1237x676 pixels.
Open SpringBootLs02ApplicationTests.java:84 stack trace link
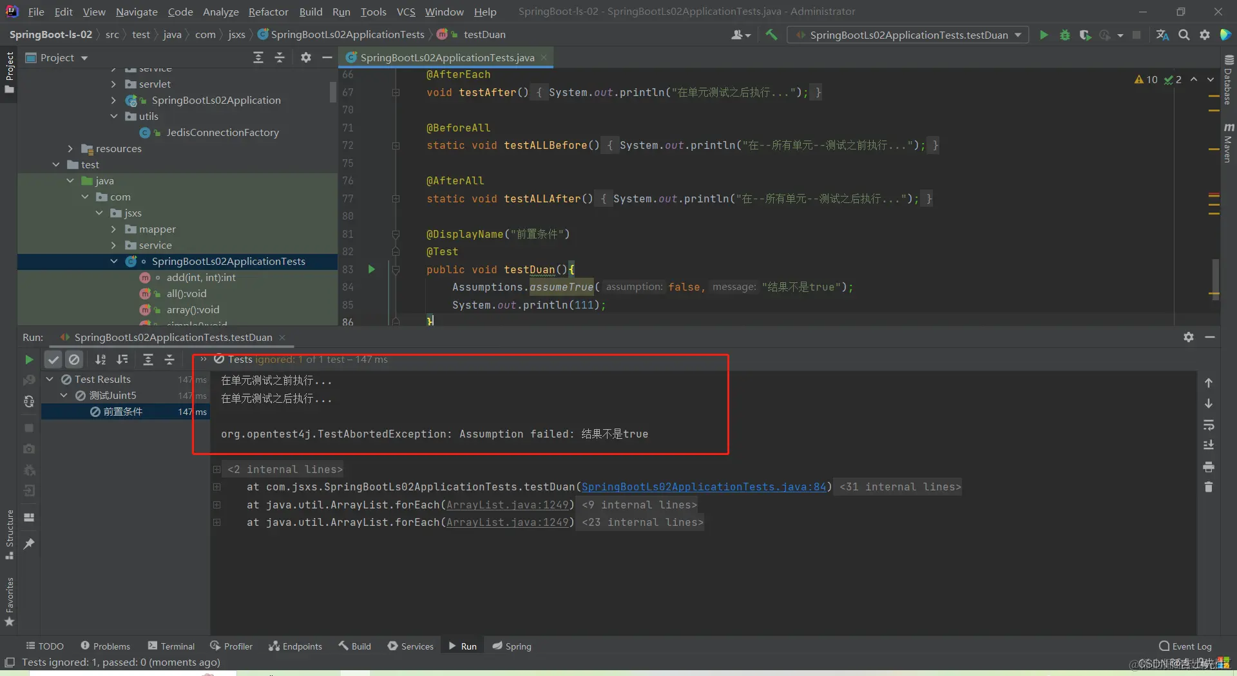point(704,487)
